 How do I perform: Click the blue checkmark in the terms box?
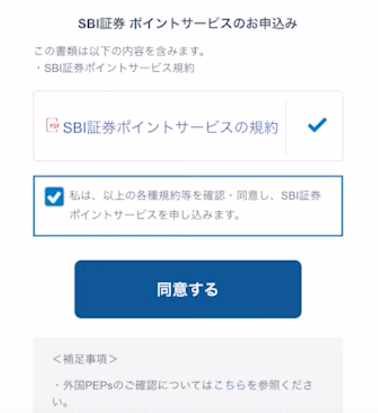click(317, 124)
